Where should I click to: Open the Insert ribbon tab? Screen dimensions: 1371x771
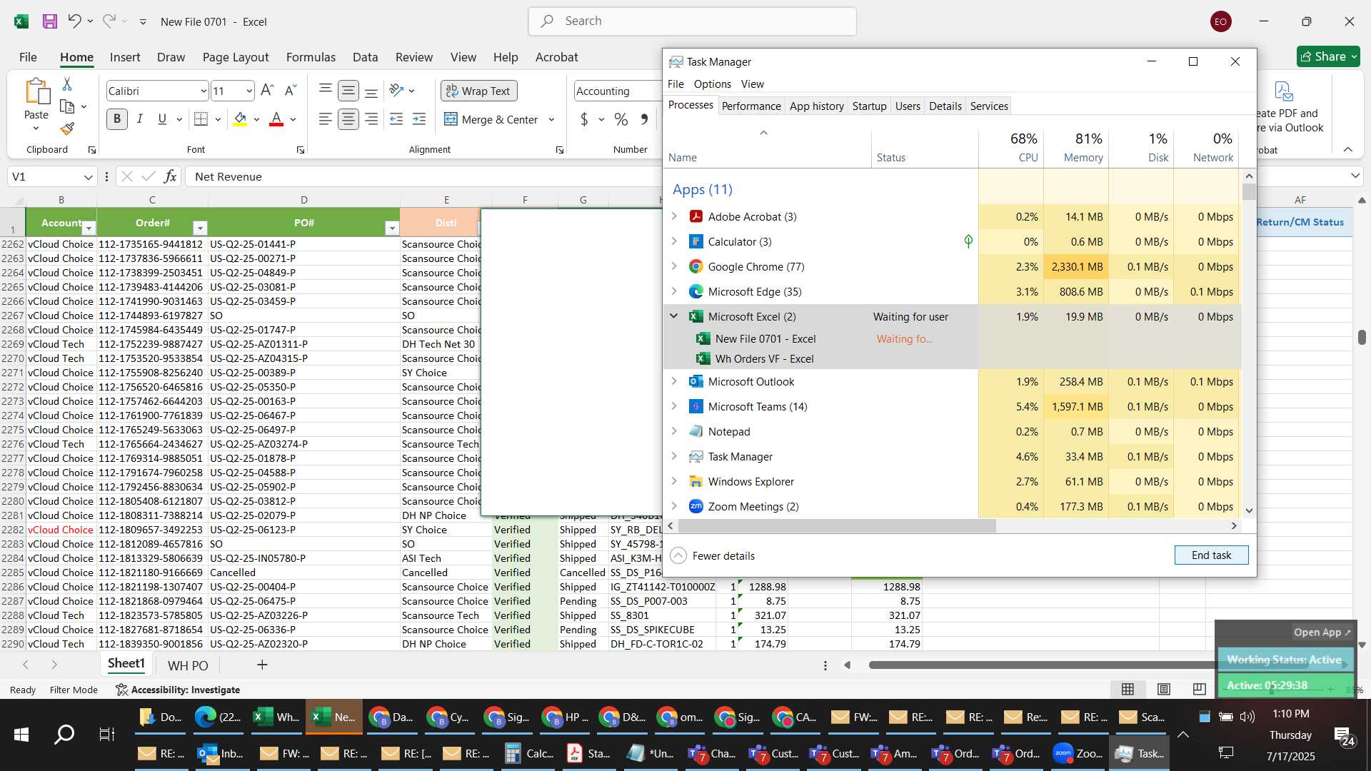pyautogui.click(x=125, y=57)
